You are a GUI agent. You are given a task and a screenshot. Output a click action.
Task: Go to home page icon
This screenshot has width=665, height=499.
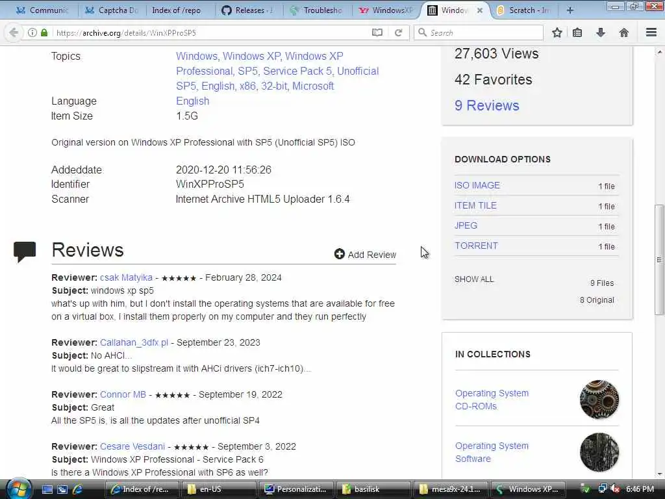tap(624, 32)
